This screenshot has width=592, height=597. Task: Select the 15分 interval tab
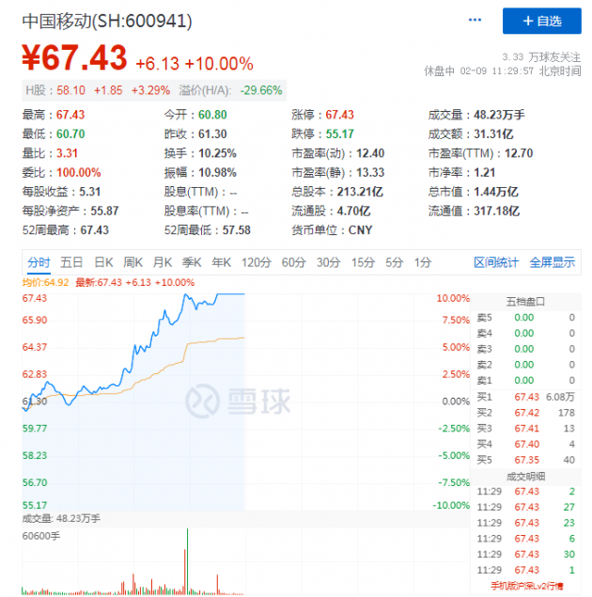pyautogui.click(x=363, y=262)
